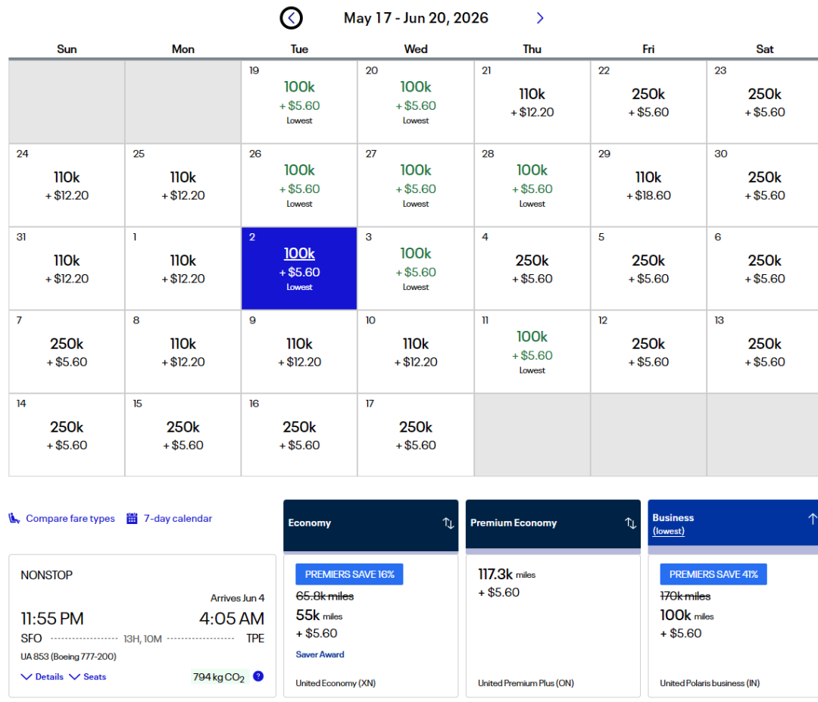Select the Economy column header
The height and width of the screenshot is (702, 818).
click(311, 523)
